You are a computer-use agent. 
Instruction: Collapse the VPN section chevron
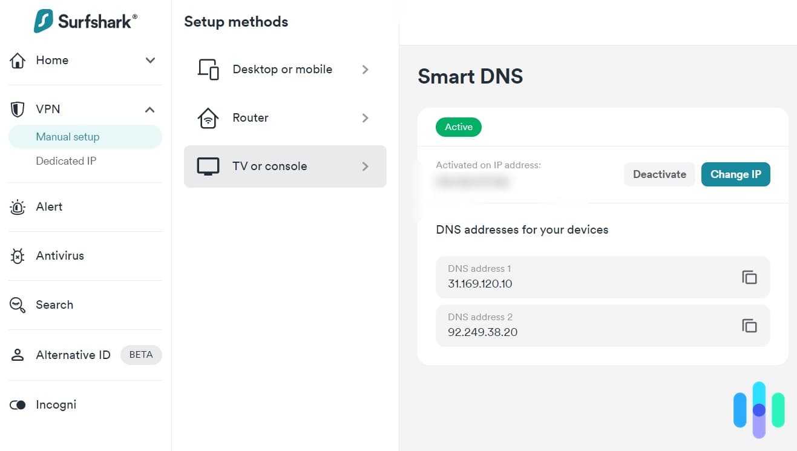pos(149,110)
